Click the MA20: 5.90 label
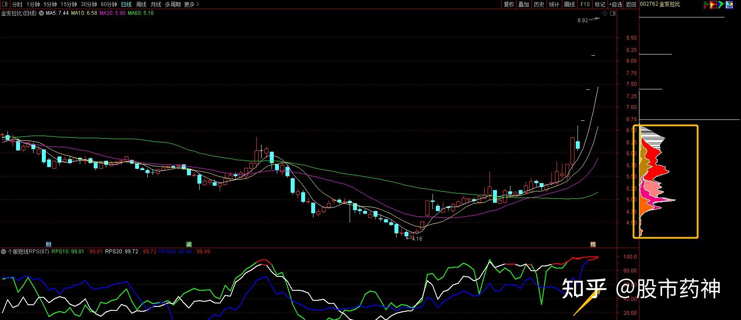The image size is (741, 320). tap(112, 13)
